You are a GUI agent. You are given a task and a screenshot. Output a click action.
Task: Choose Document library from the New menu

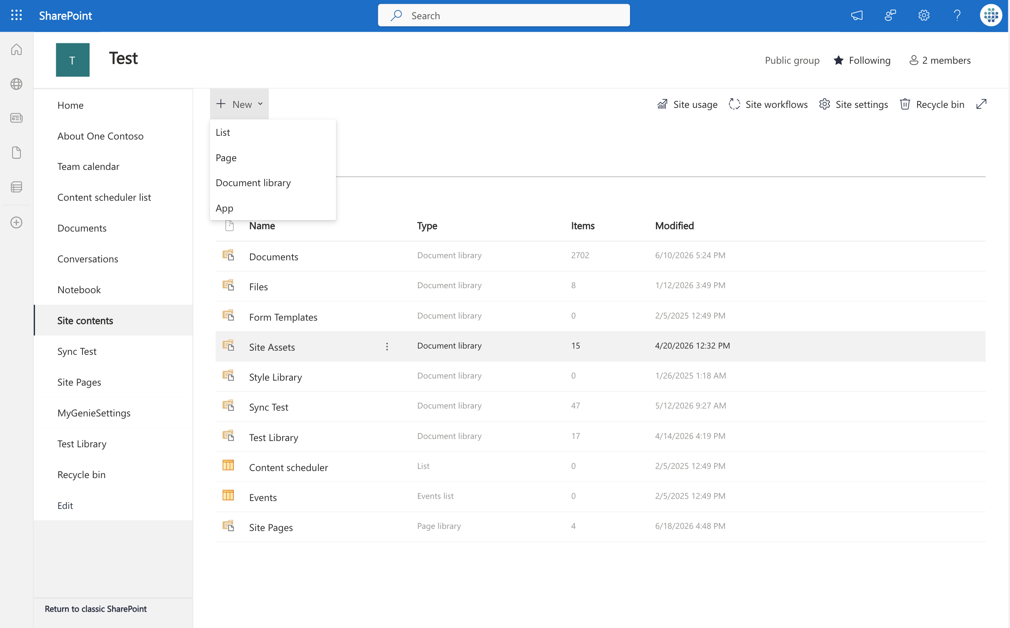point(273,183)
